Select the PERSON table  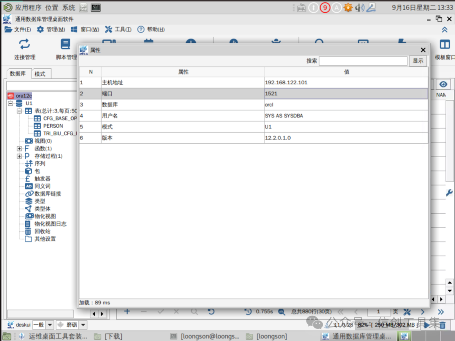(53, 126)
